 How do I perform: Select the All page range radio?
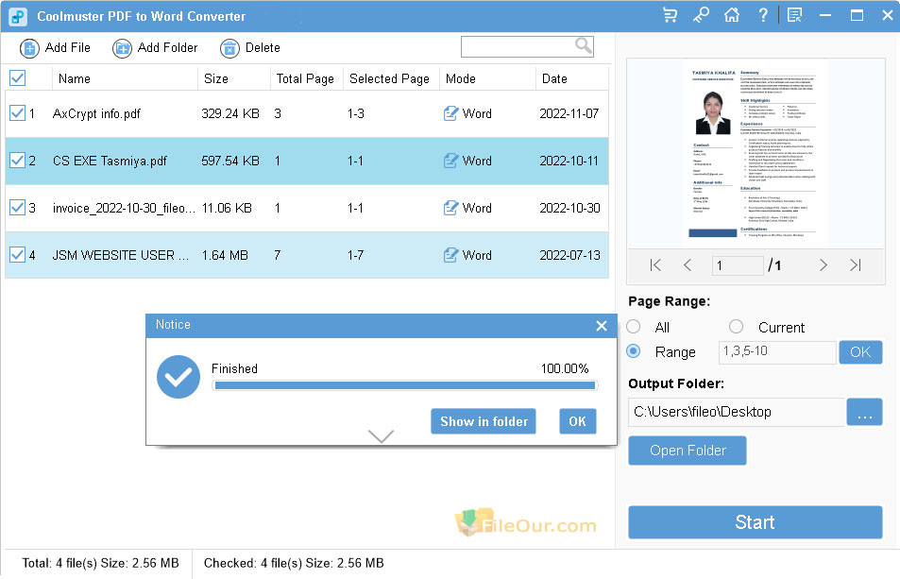(x=634, y=327)
